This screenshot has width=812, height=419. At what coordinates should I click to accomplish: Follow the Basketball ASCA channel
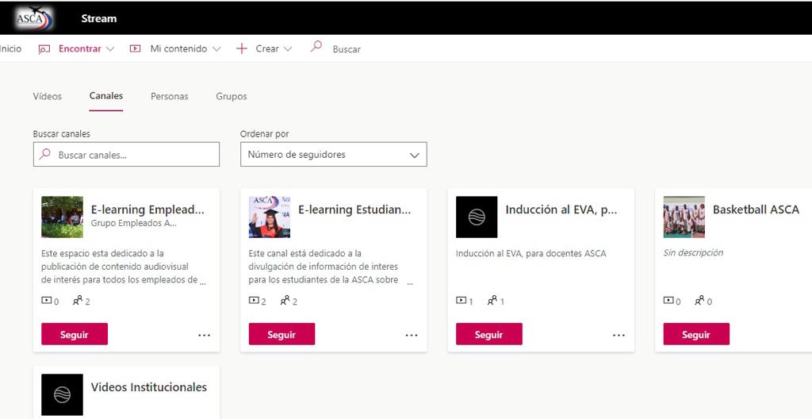pos(696,334)
